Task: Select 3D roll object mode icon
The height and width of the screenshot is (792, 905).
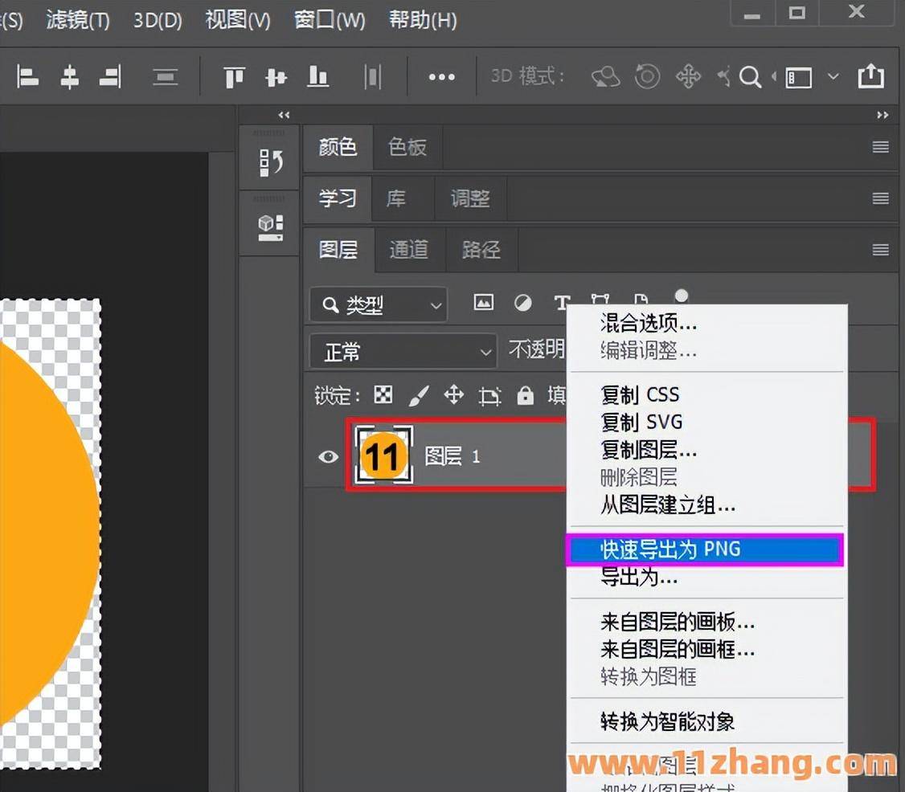Action: (647, 76)
